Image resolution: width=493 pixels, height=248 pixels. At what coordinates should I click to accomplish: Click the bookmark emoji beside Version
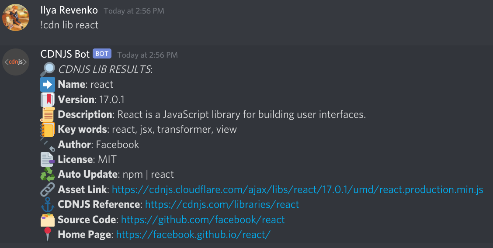click(48, 100)
